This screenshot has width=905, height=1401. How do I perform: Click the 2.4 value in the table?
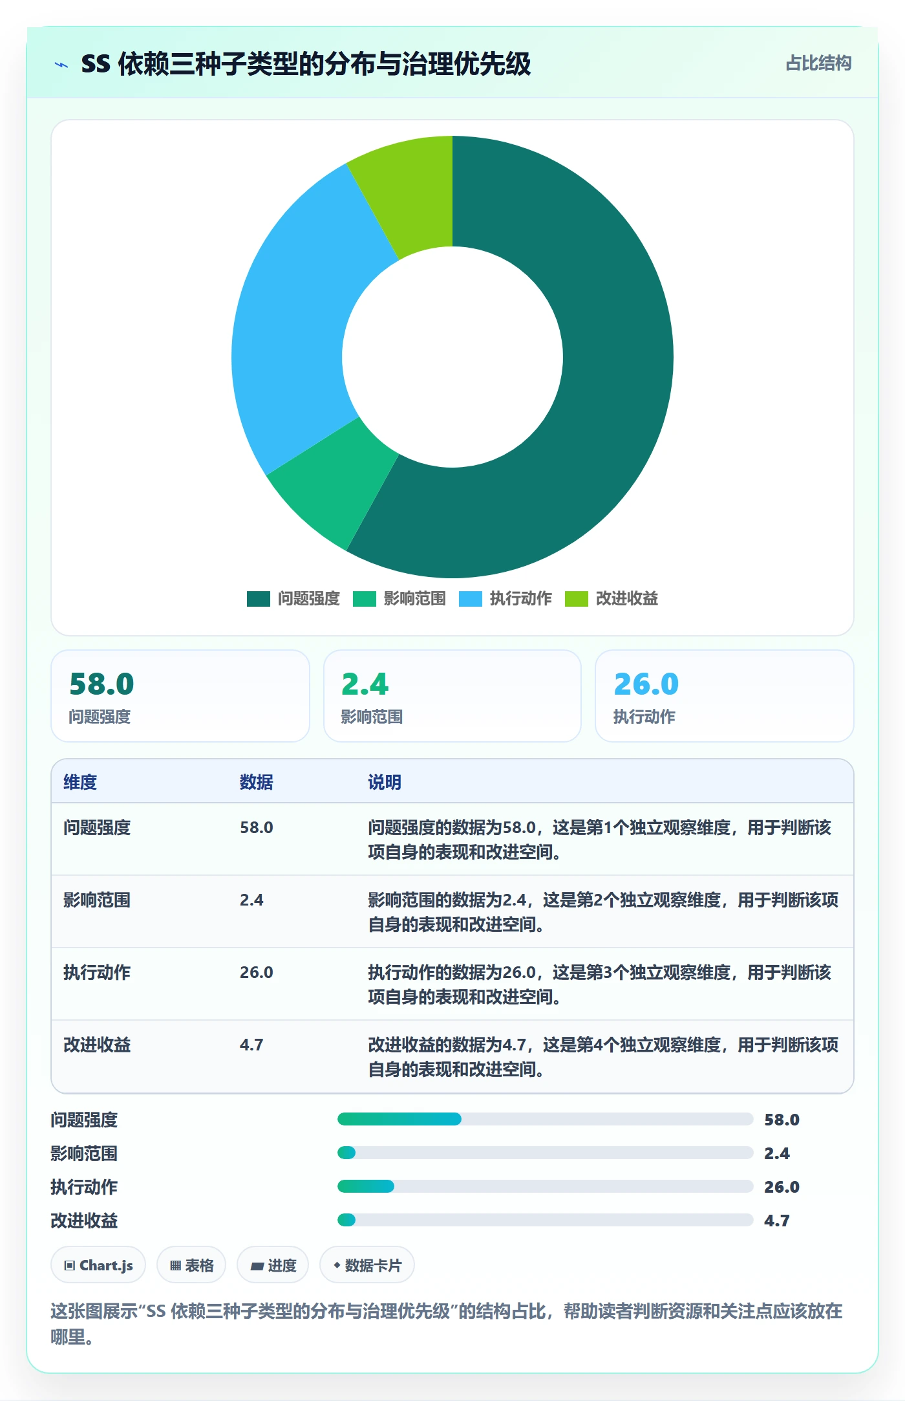point(251,900)
